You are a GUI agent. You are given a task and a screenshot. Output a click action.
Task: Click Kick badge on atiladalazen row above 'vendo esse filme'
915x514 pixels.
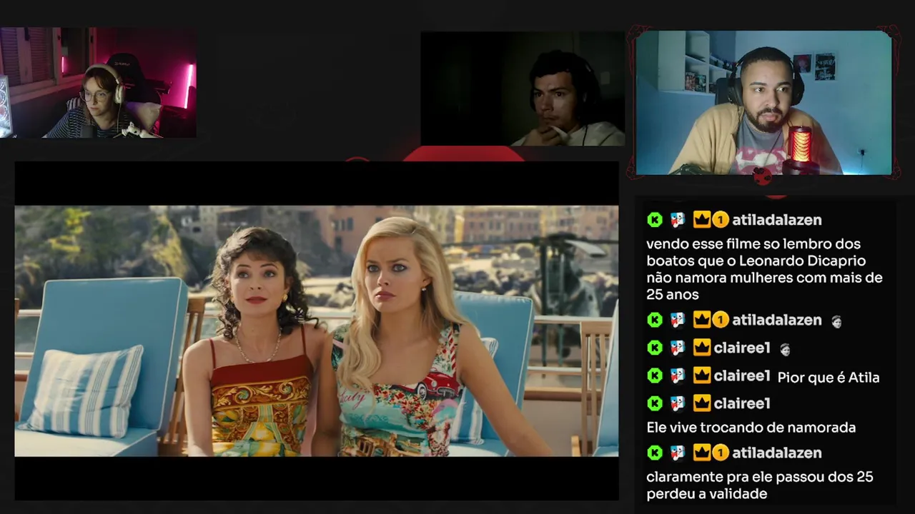[x=655, y=220]
